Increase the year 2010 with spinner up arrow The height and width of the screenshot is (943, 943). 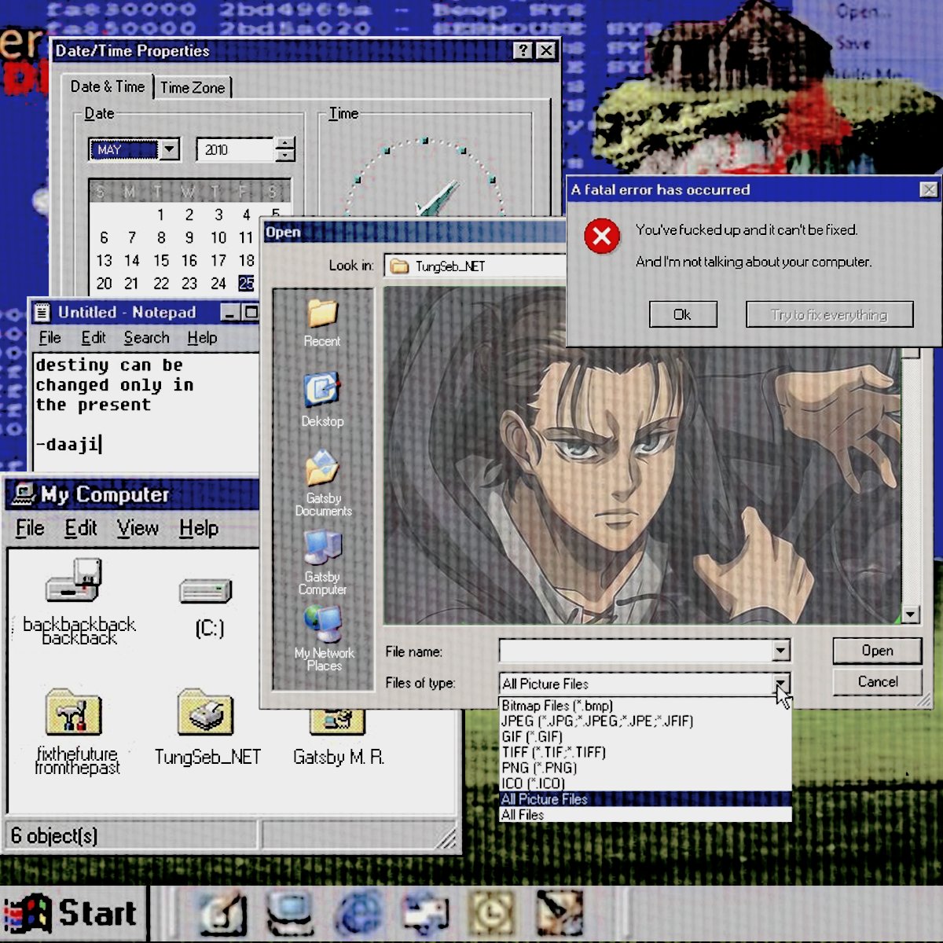click(286, 143)
